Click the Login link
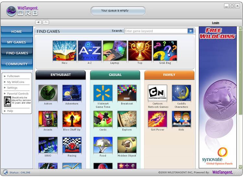 pos(215,23)
